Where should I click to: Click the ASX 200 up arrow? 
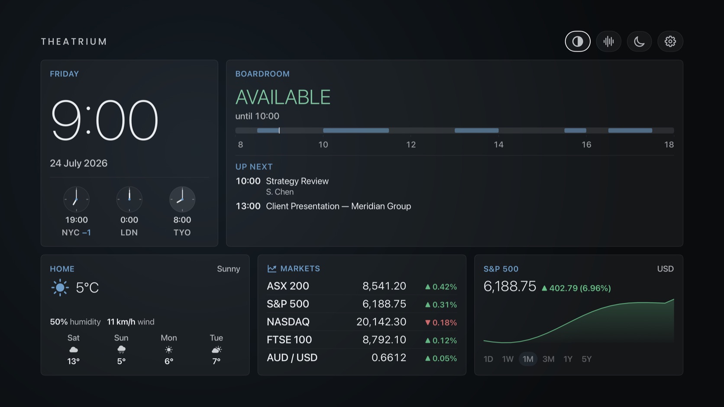(428, 287)
